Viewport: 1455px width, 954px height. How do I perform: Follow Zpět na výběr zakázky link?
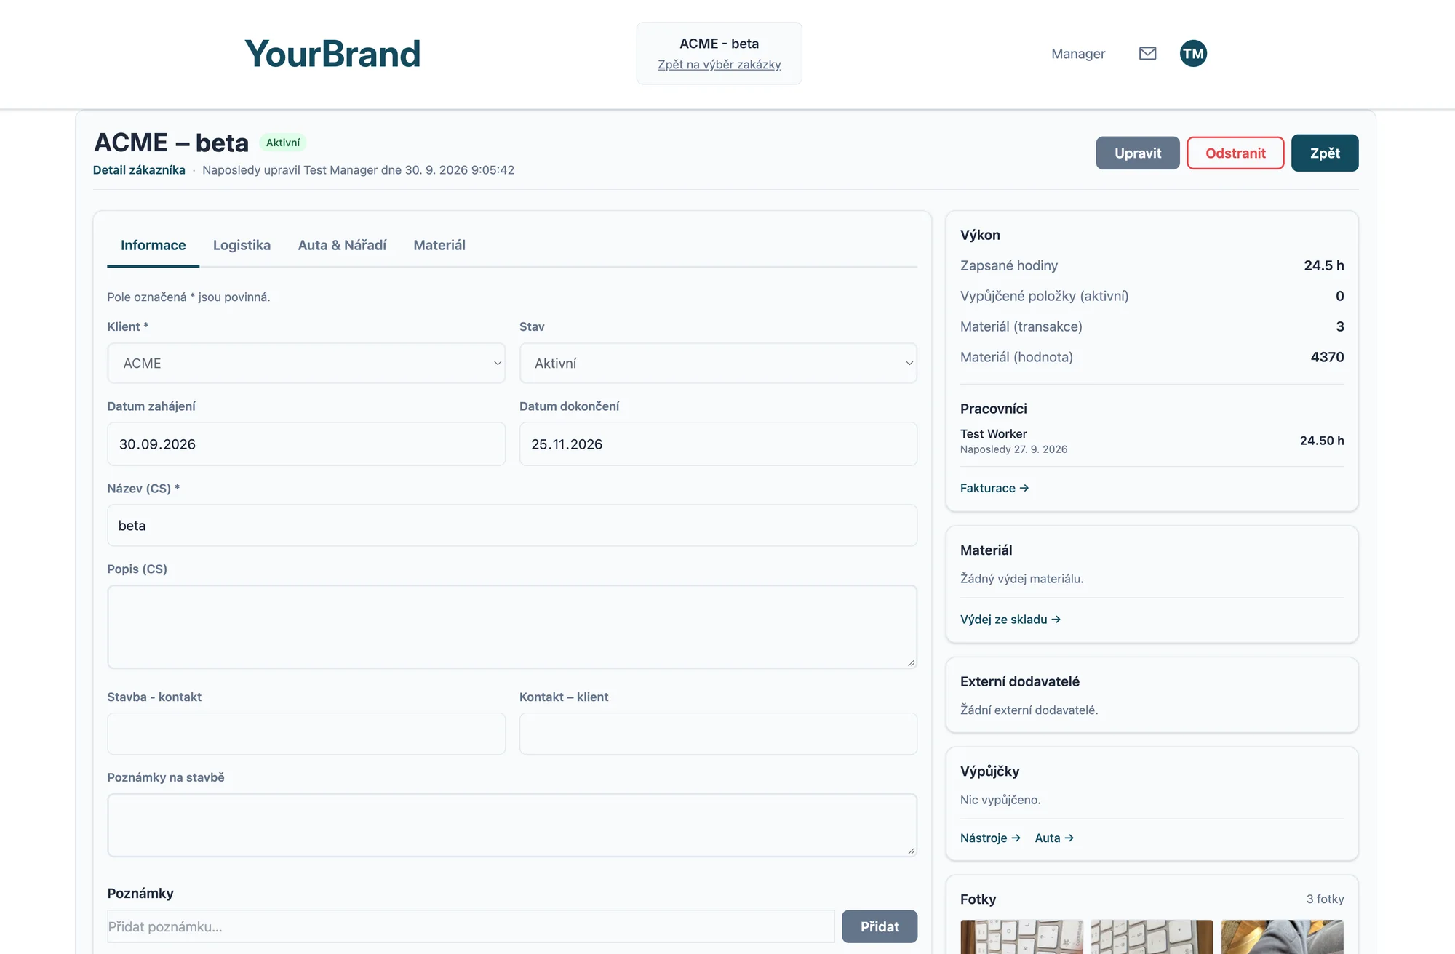pyautogui.click(x=719, y=65)
